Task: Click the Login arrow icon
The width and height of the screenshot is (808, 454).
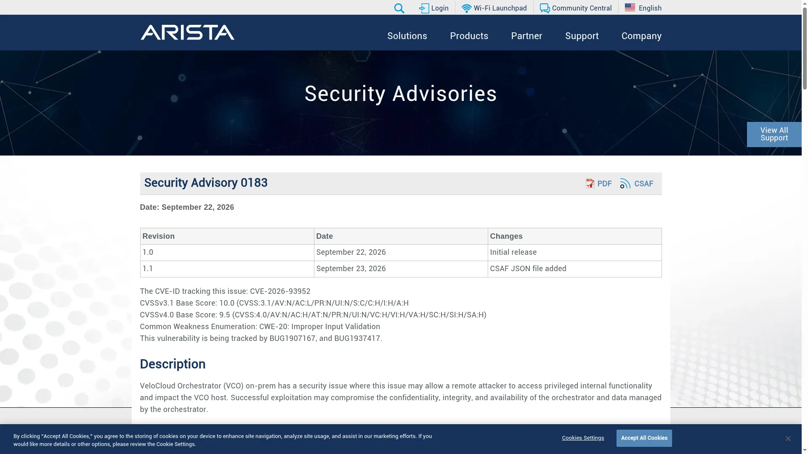Action: pos(424,8)
